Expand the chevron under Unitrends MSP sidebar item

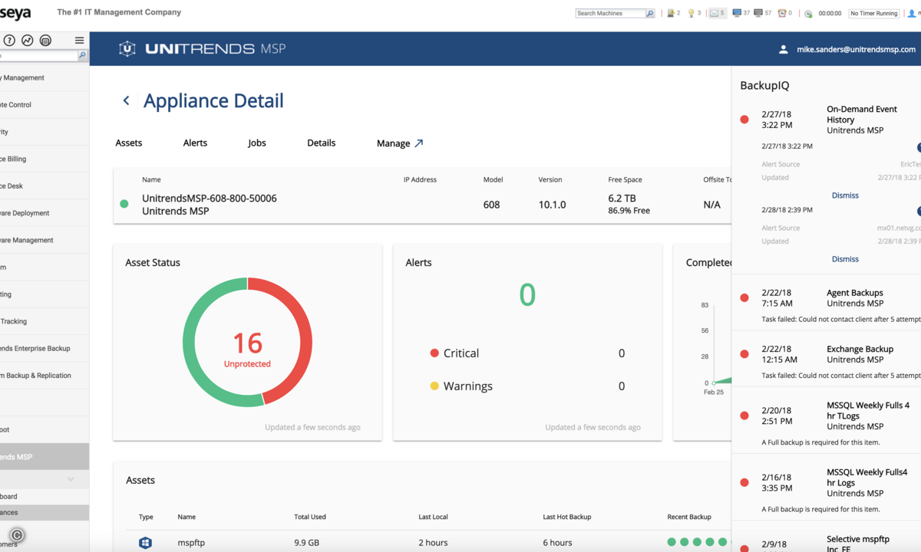tap(71, 479)
